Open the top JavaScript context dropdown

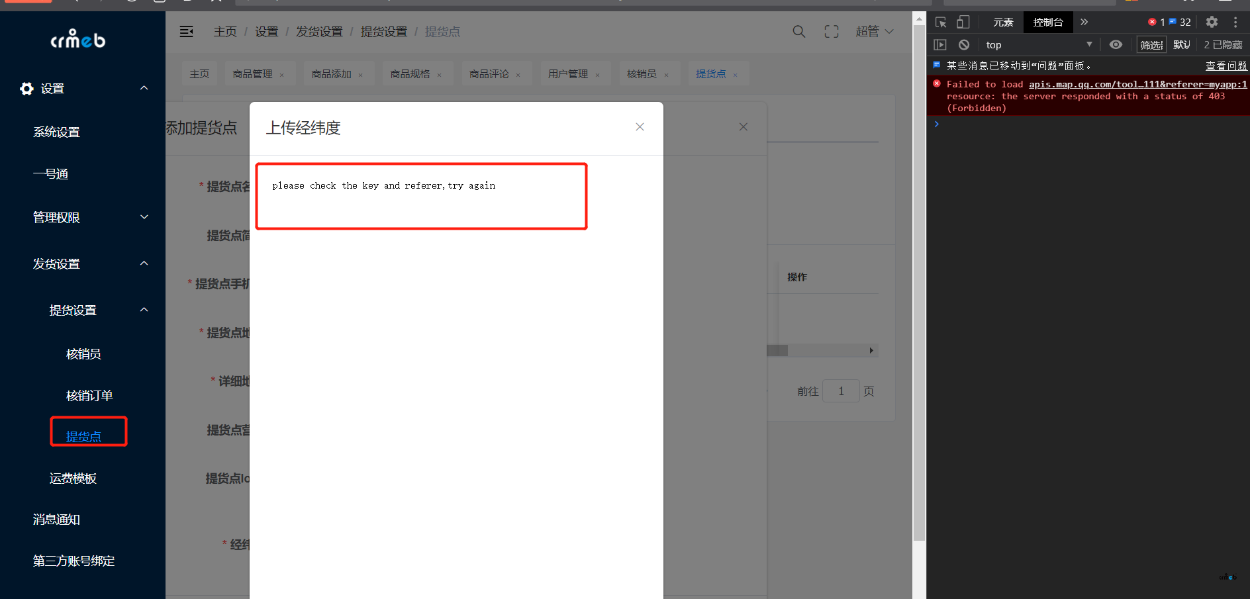coord(1038,45)
